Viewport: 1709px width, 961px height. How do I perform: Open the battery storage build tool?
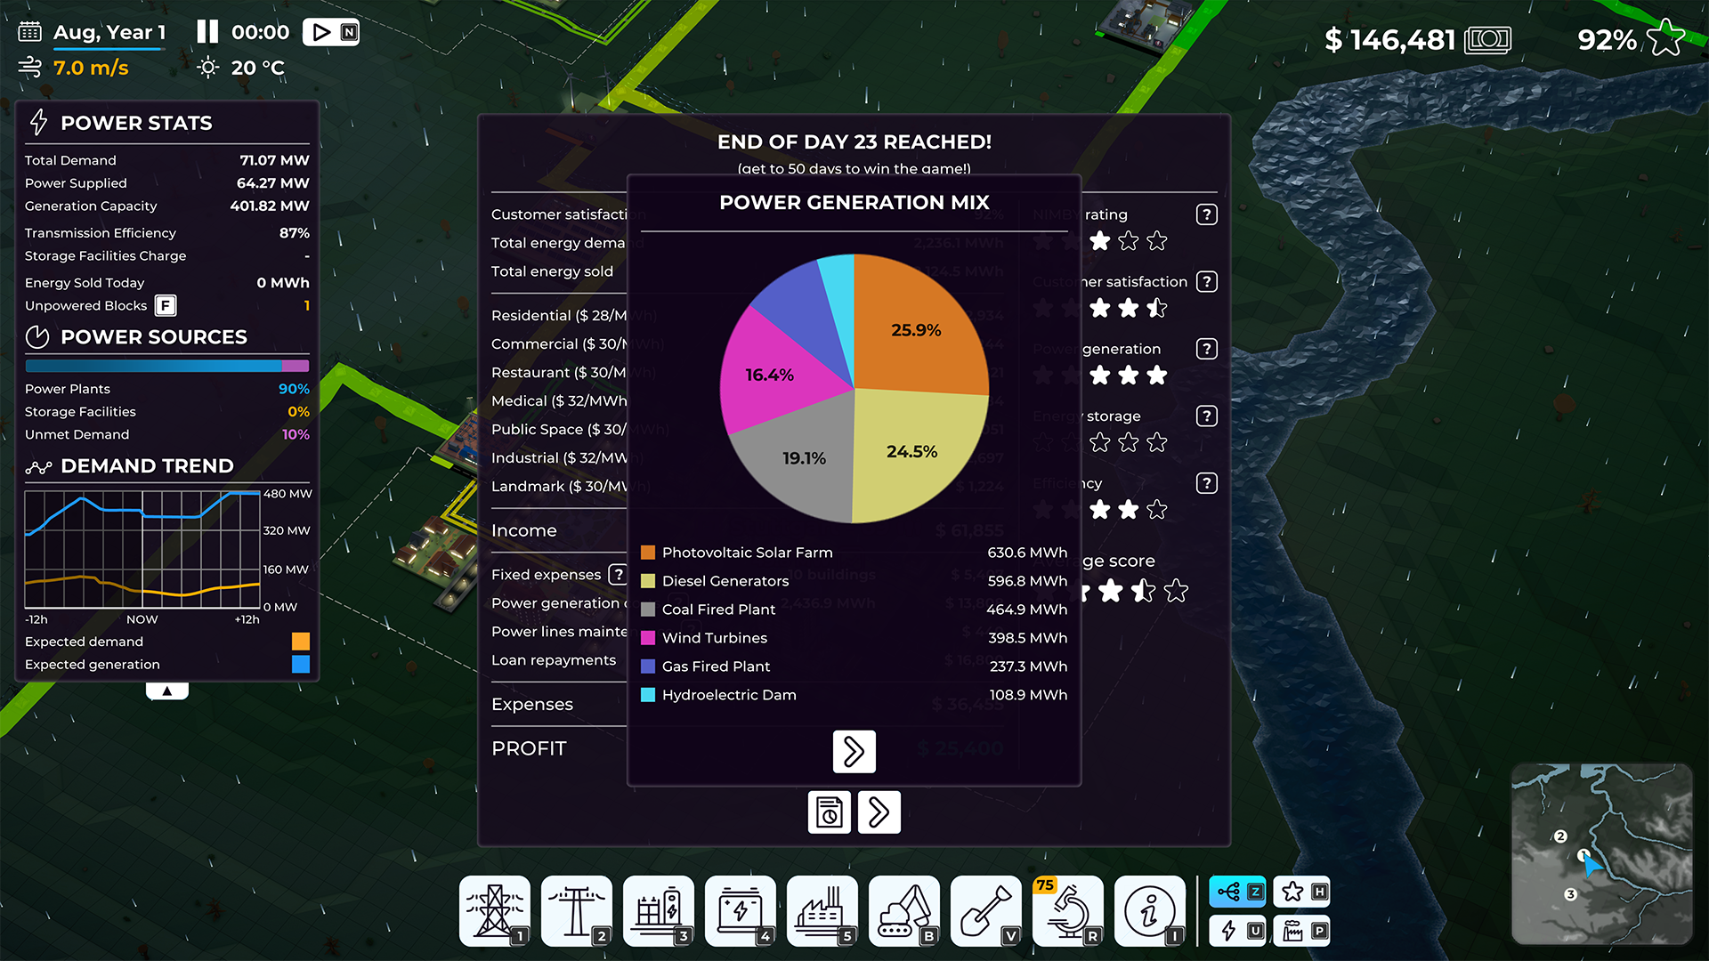pyautogui.click(x=741, y=910)
